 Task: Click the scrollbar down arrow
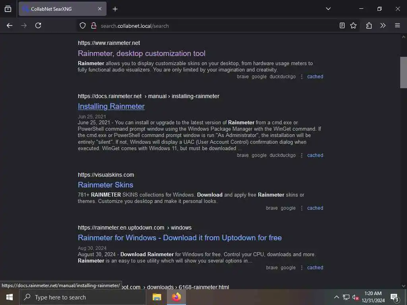[403, 286]
